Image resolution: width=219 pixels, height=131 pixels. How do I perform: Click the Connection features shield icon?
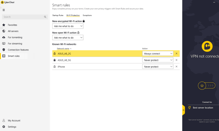4,50
